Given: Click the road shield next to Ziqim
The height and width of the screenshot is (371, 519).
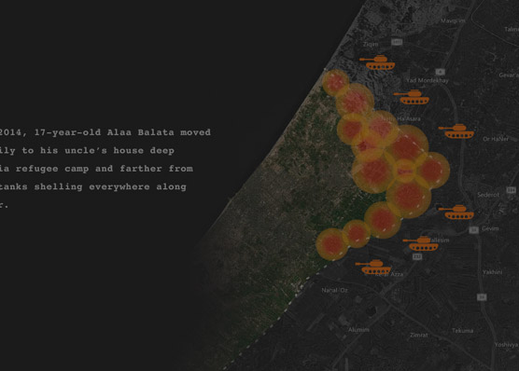Looking at the screenshot, I should [397, 42].
